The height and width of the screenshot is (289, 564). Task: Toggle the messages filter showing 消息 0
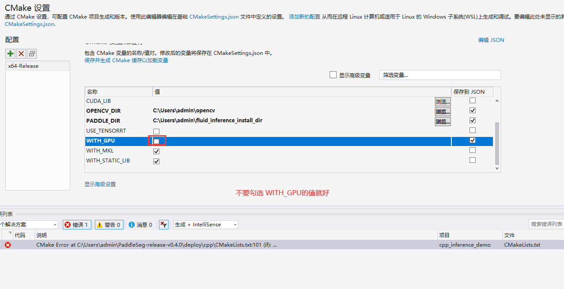pyautogui.click(x=140, y=225)
